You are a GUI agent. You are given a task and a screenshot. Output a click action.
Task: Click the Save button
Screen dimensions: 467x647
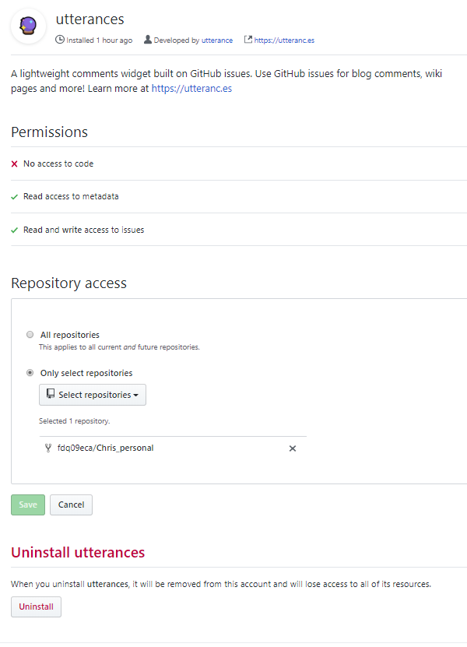pos(27,505)
